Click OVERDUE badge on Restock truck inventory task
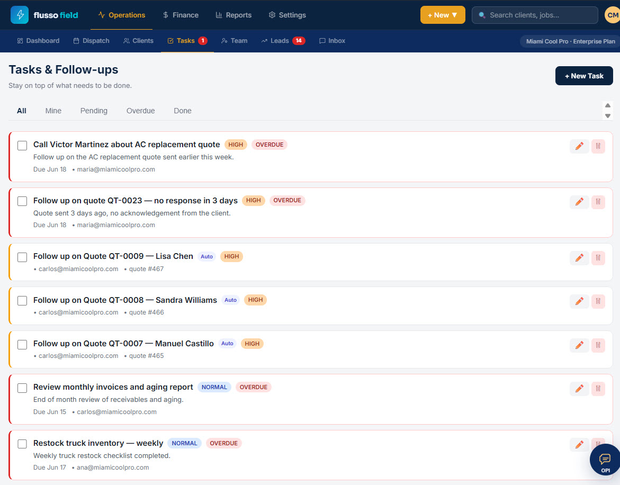 coord(224,443)
